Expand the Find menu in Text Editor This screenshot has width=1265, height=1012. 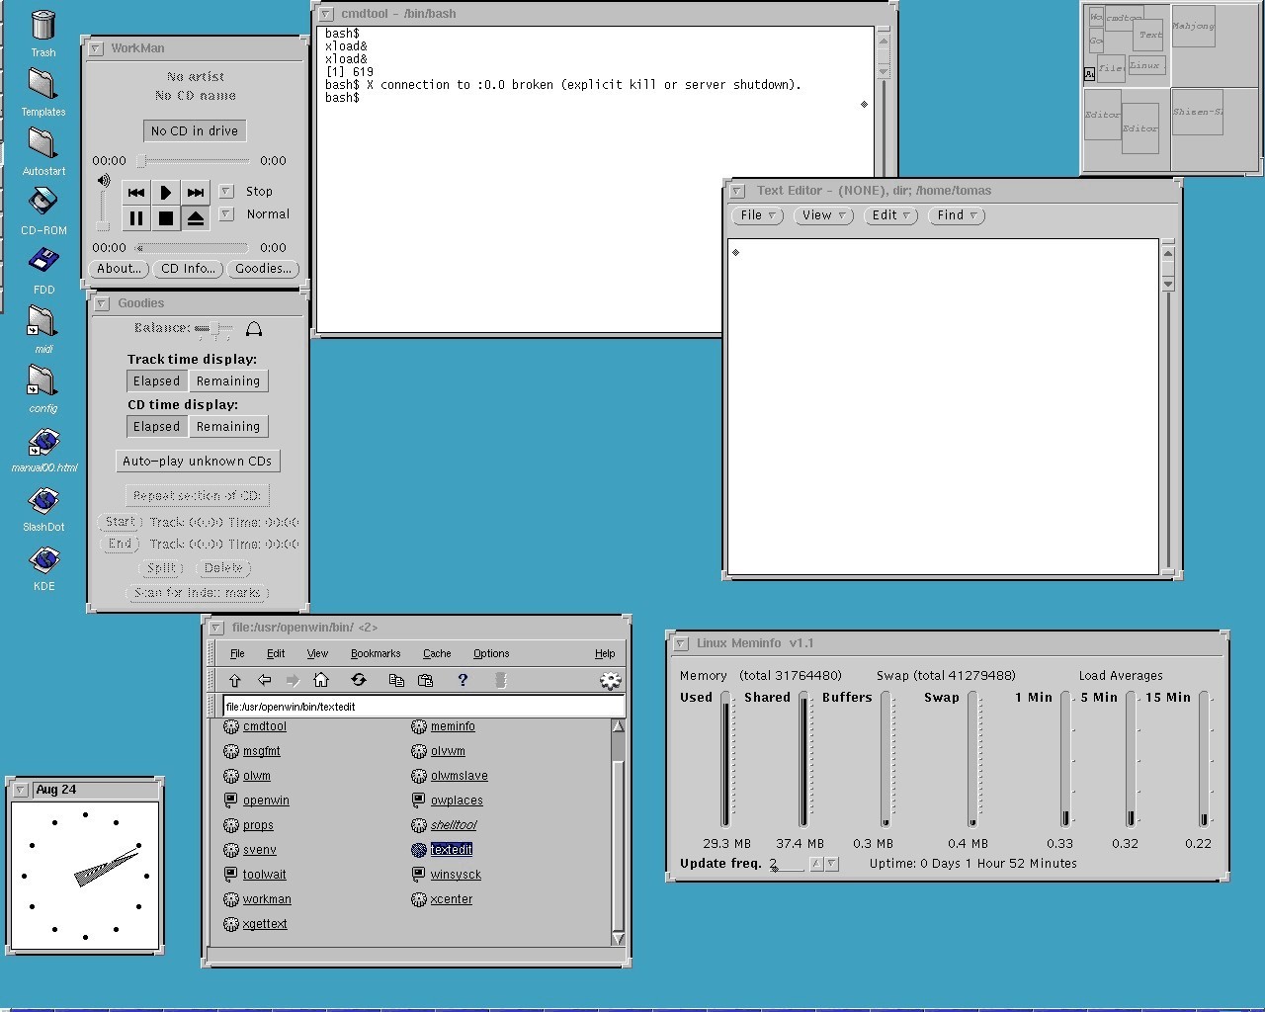(957, 215)
